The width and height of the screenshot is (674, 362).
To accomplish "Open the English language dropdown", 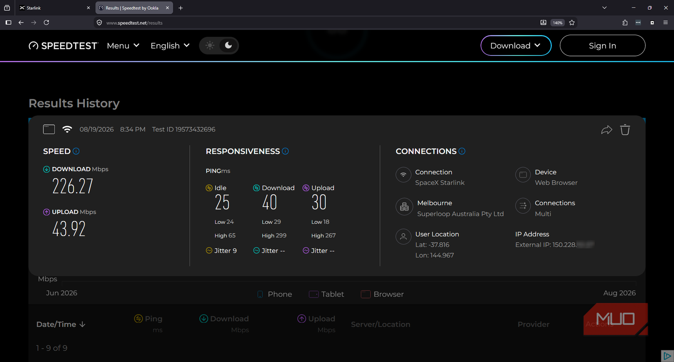I will pyautogui.click(x=170, y=46).
